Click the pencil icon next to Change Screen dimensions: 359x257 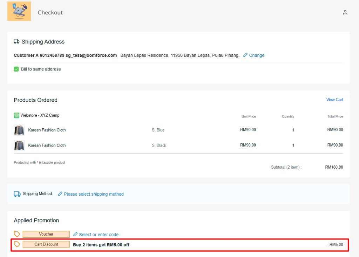[x=245, y=55]
